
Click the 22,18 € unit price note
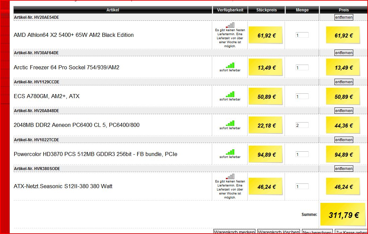pos(266,126)
